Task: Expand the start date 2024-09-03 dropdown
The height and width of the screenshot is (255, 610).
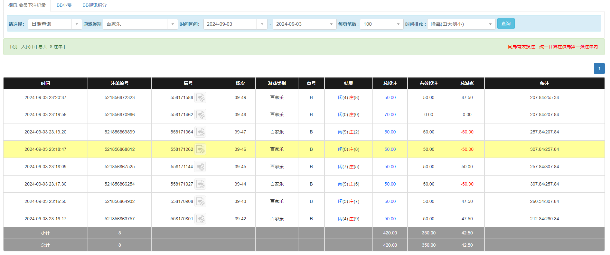Action: pos(262,24)
